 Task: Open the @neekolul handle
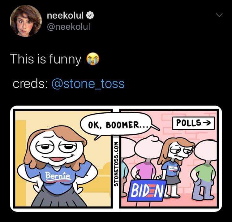pos(68,27)
